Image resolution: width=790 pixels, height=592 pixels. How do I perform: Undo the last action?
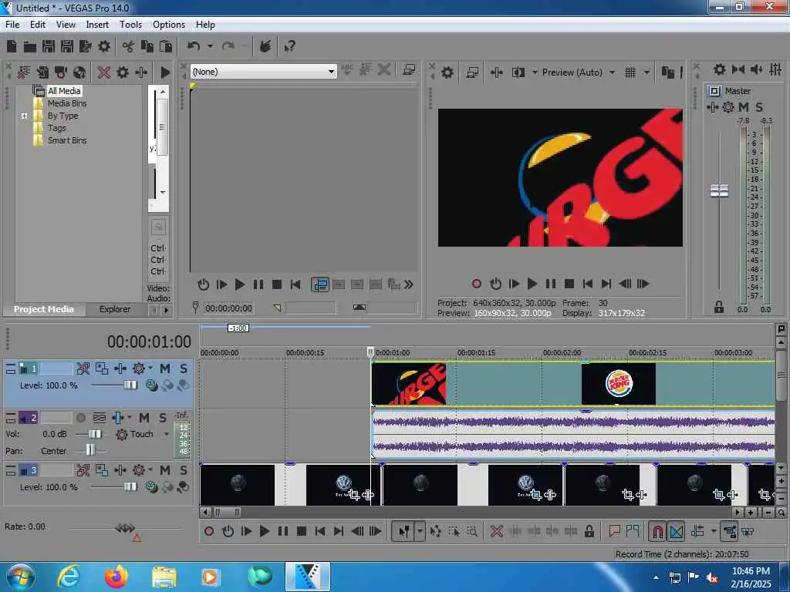click(194, 47)
